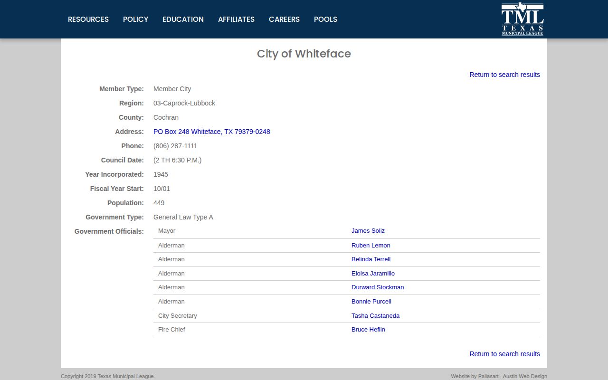608x380 pixels.
Task: Open the Resources menu
Action: 88,19
